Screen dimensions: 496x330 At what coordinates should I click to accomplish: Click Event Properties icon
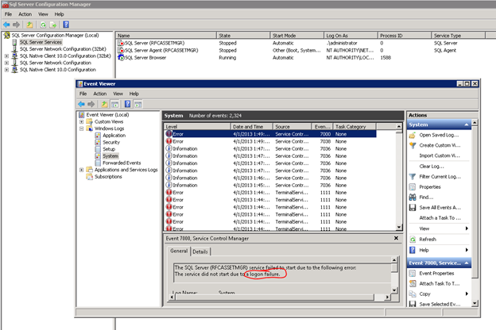[x=413, y=274]
